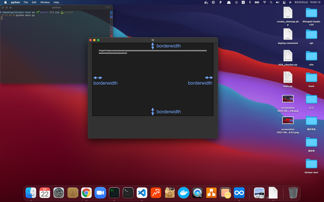Open the Bluetooth menu bar icon
Viewport: 324px width, 202px height.
point(250,2)
